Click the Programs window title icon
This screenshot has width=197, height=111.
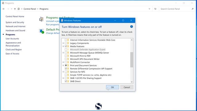[x=3, y=3]
